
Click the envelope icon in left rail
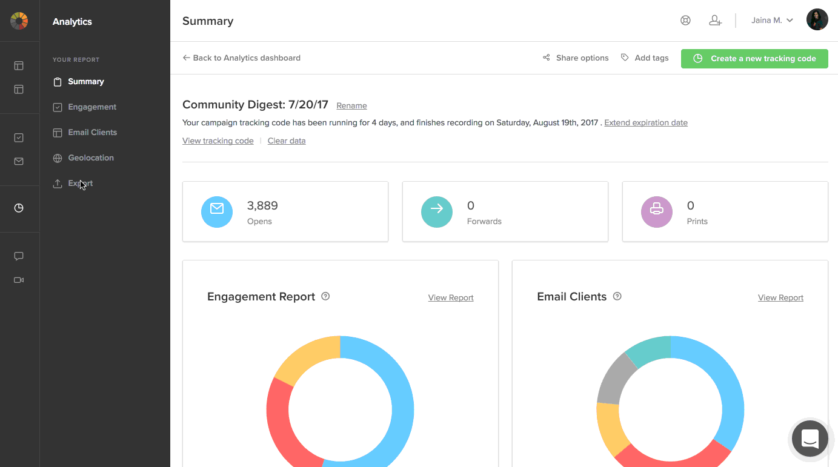pyautogui.click(x=19, y=162)
